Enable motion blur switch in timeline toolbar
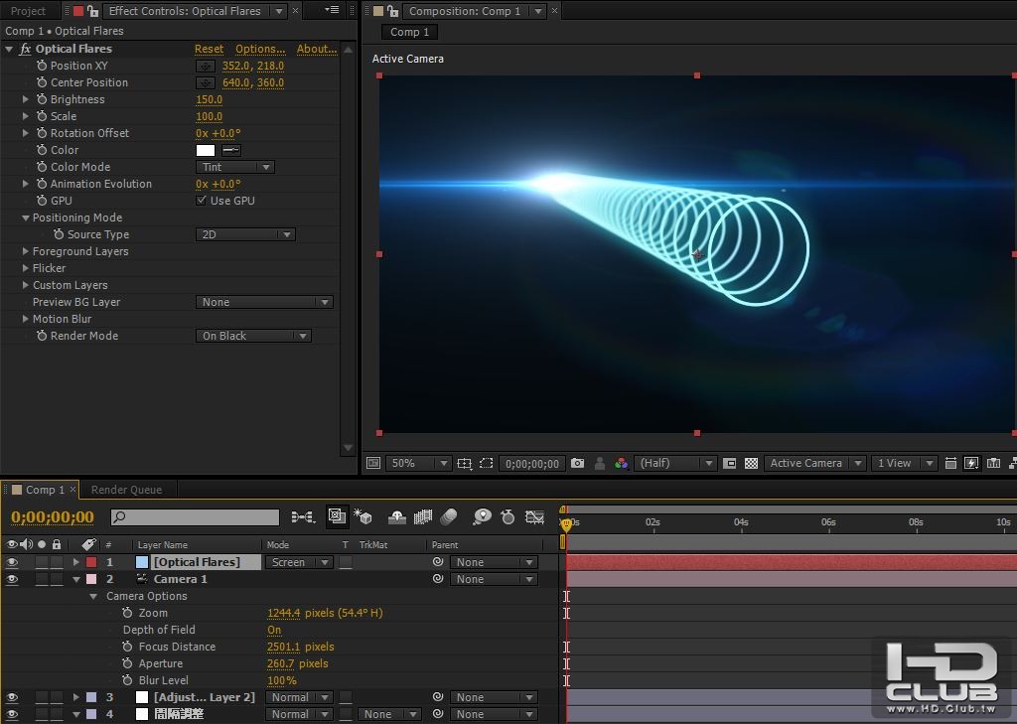The image size is (1017, 724). [449, 517]
